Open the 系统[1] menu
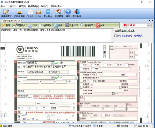 point(4,6)
